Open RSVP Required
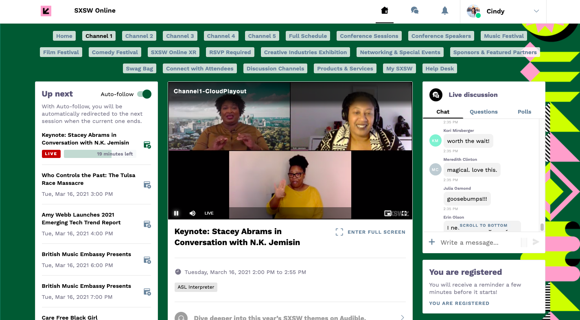Viewport: 580px width, 320px height. tap(230, 52)
